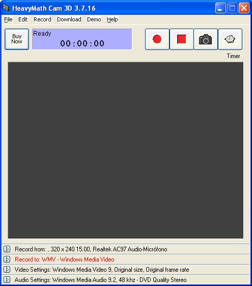
Task: Click the Buy Now button
Action: click(x=17, y=39)
